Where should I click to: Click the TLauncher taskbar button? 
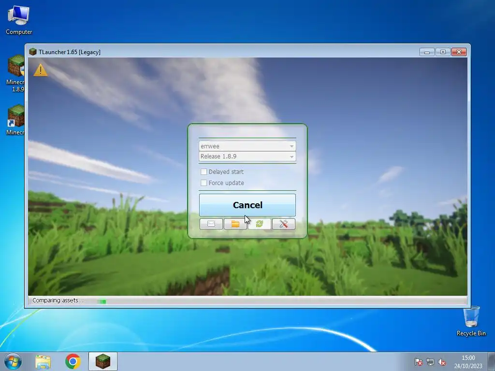[103, 361]
